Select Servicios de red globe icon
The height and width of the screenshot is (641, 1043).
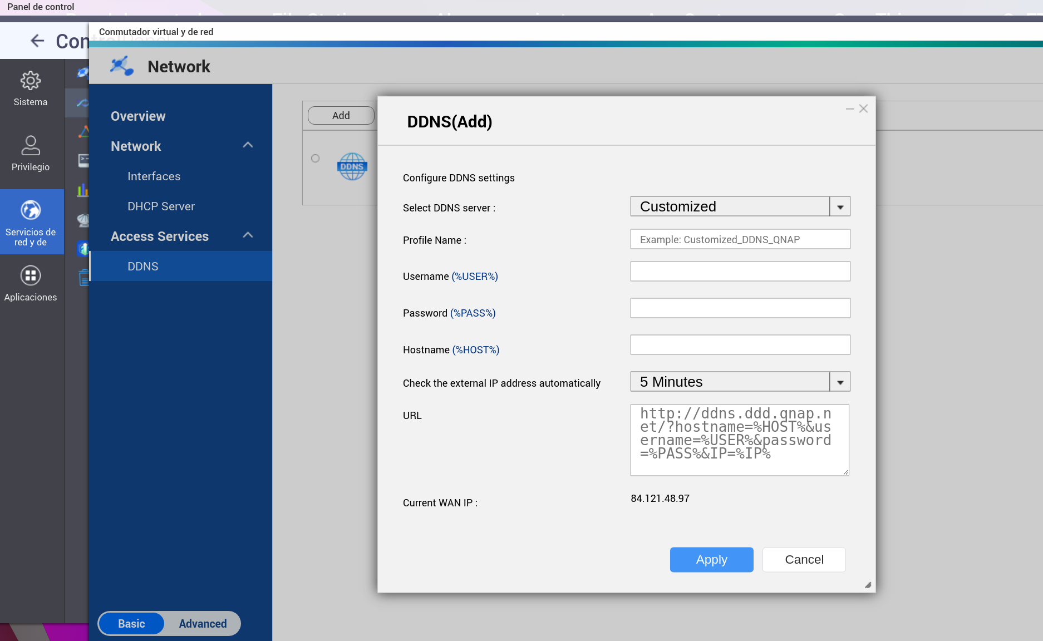31,210
